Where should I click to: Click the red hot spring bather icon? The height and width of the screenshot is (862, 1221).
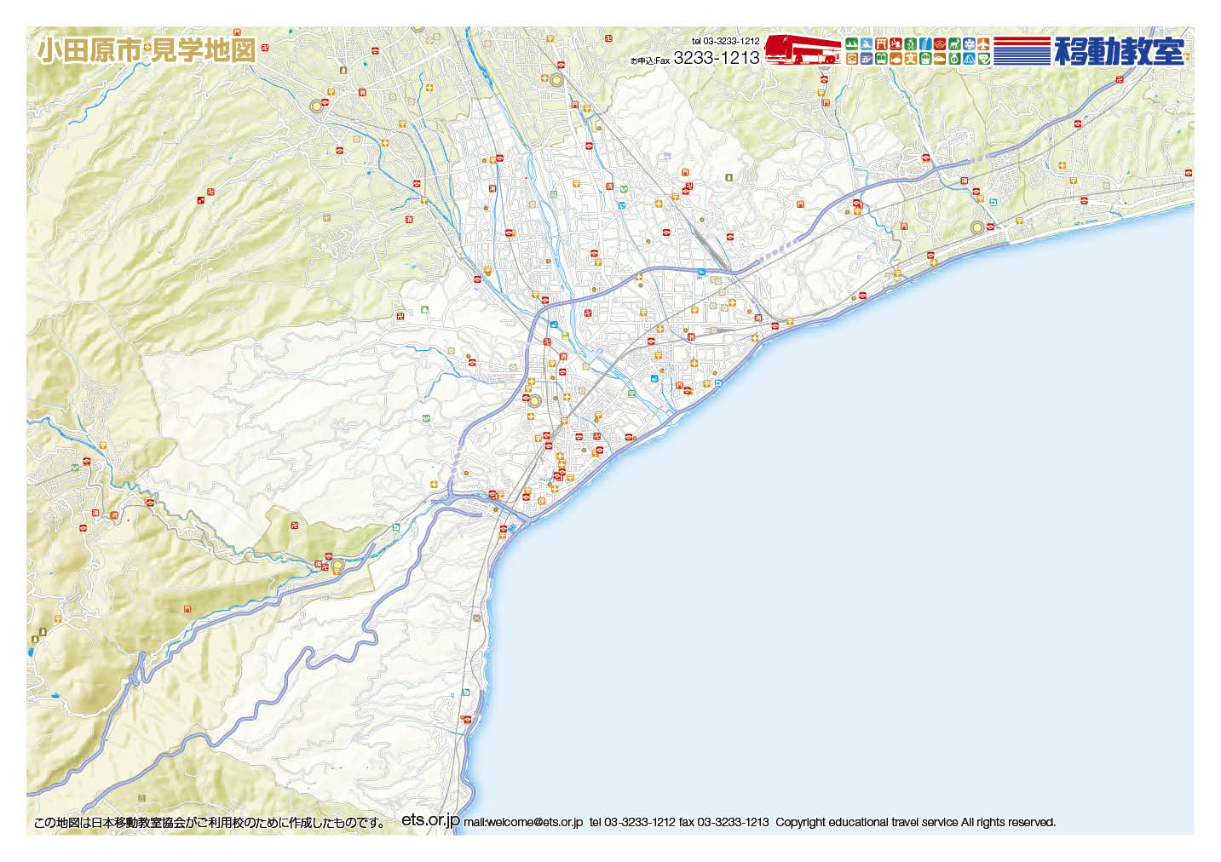pyautogui.click(x=896, y=43)
